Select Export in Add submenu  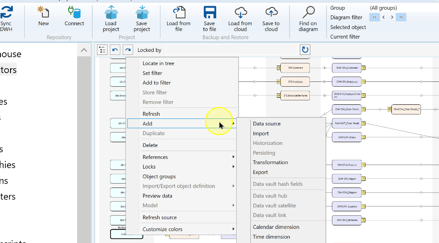coord(260,172)
